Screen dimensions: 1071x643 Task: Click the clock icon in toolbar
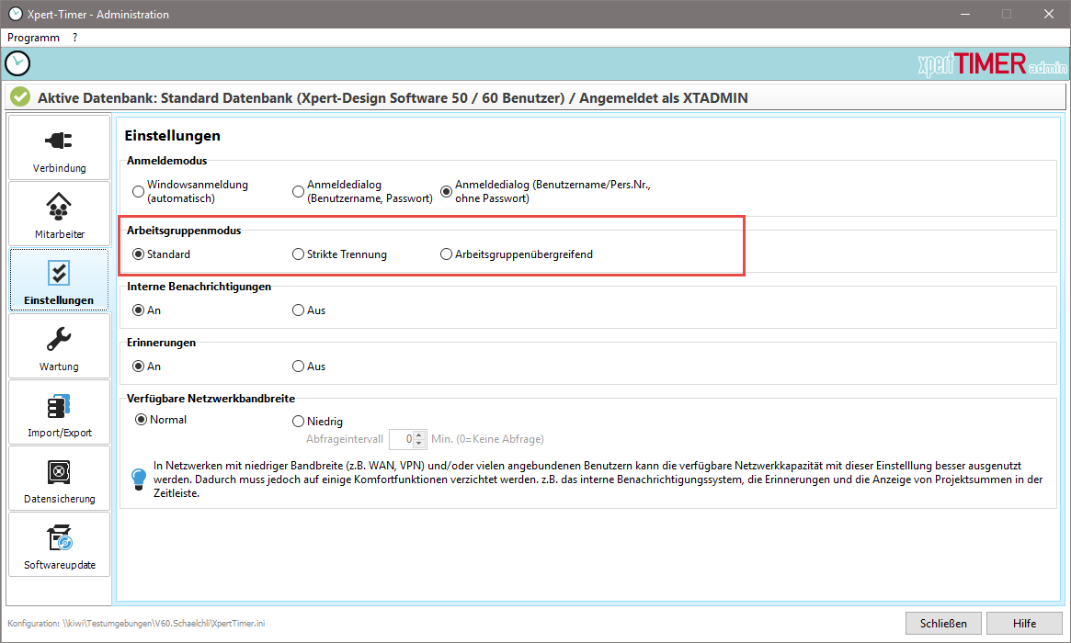point(17,63)
